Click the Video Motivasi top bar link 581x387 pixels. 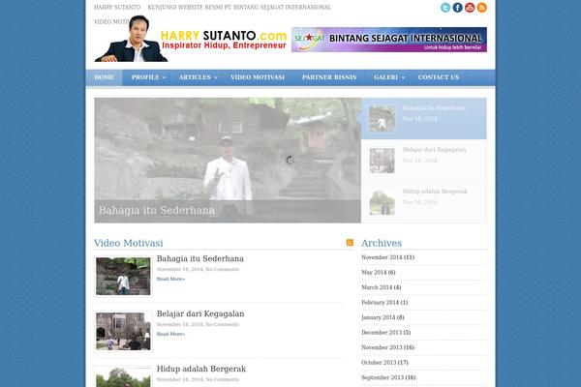111,22
